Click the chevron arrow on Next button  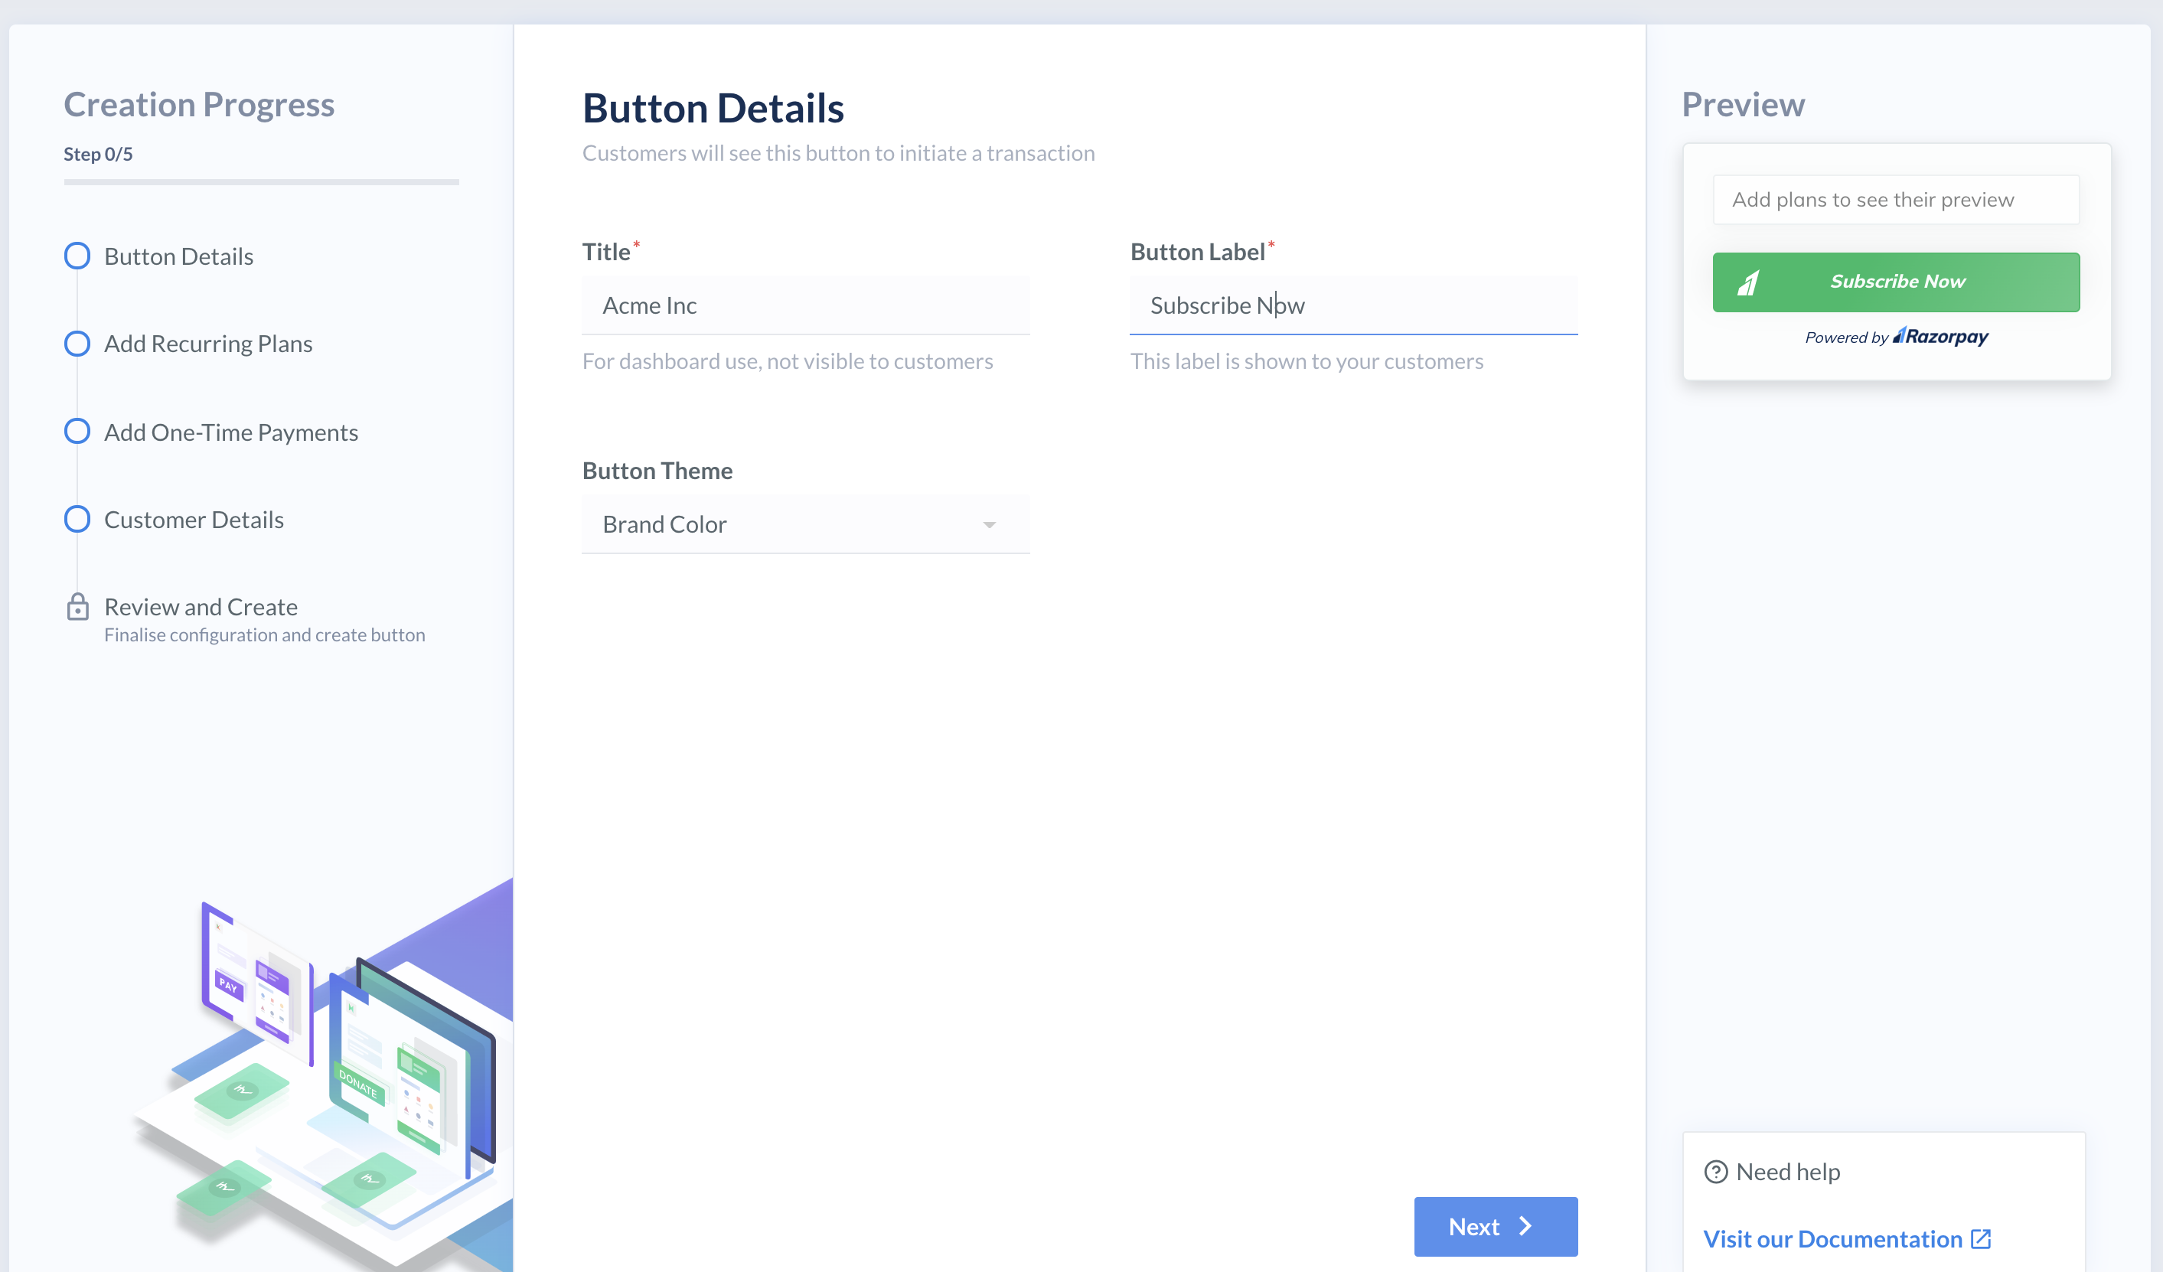click(x=1525, y=1225)
